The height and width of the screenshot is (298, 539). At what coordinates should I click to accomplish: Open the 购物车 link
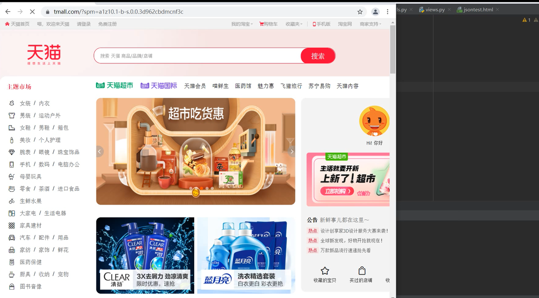coord(268,24)
